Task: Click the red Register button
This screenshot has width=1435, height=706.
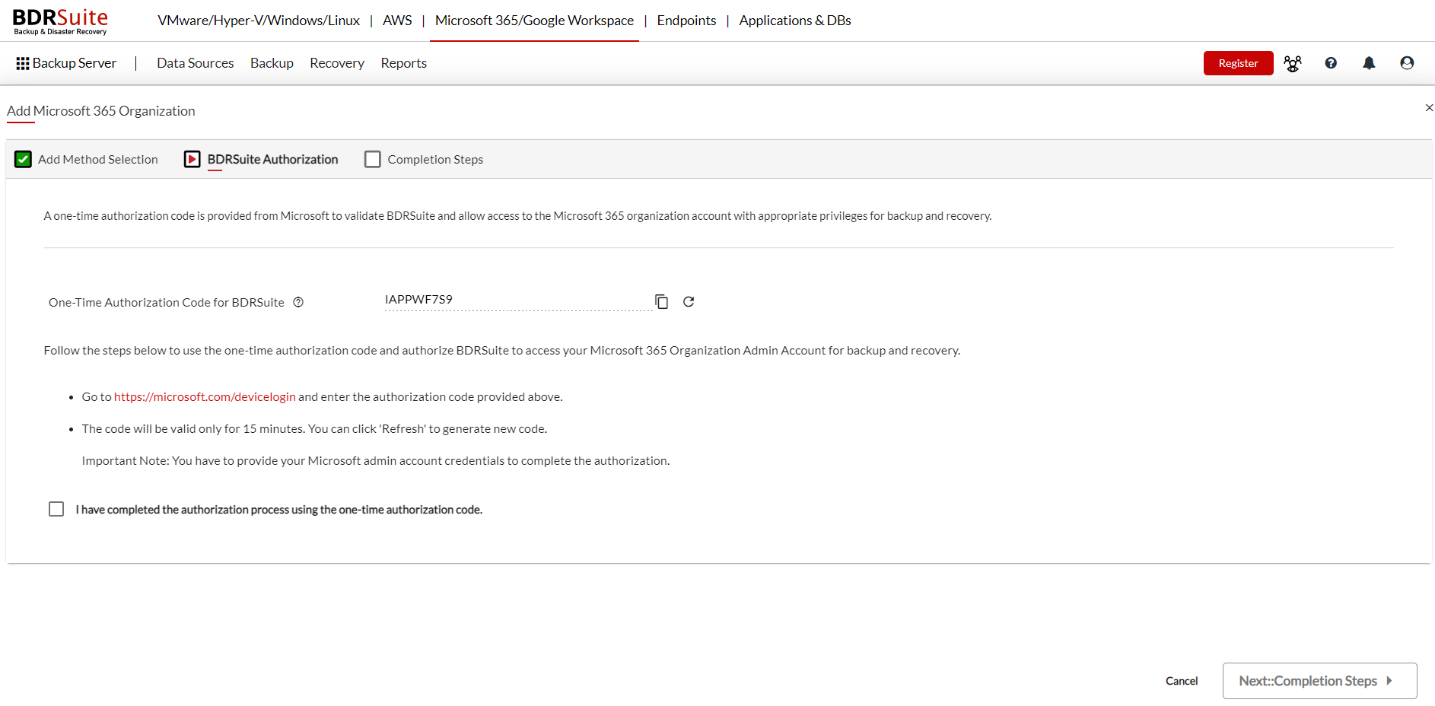Action: (x=1238, y=63)
